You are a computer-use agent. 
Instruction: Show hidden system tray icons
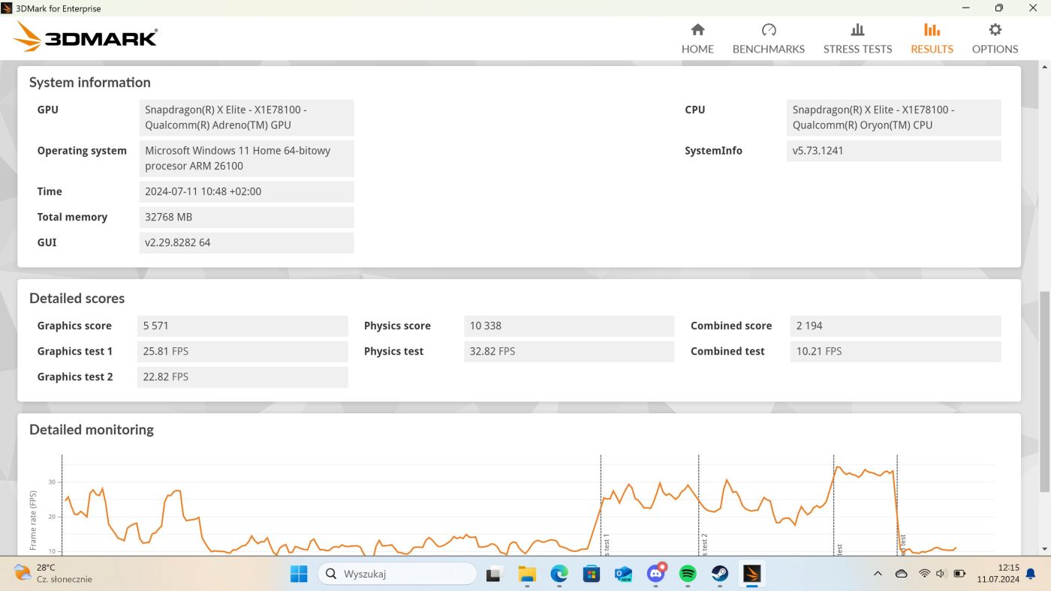click(878, 574)
